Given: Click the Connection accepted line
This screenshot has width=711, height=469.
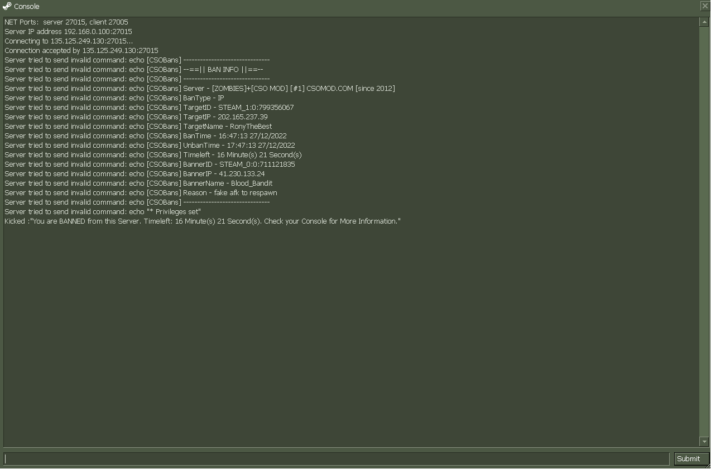Looking at the screenshot, I should pyautogui.click(x=81, y=51).
